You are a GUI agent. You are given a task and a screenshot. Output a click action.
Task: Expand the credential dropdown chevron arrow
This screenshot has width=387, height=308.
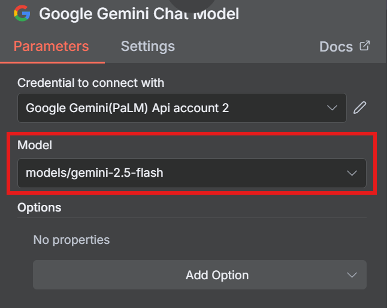tap(332, 108)
